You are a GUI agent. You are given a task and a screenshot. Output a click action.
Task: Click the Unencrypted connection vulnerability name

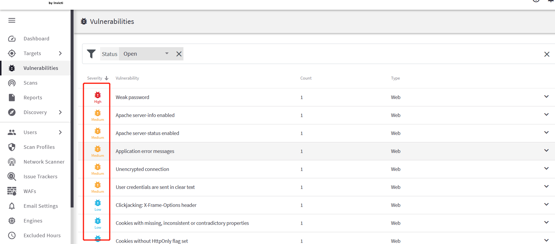142,169
